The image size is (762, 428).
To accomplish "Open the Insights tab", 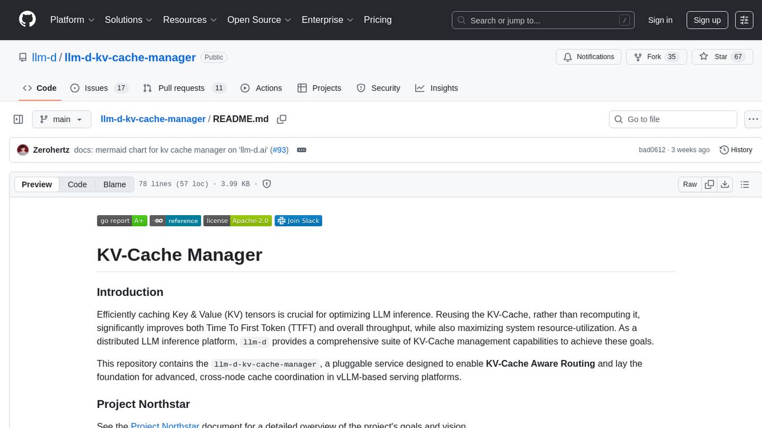I will point(437,88).
